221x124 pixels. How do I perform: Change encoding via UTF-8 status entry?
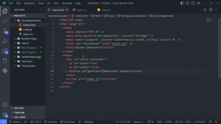(150, 122)
